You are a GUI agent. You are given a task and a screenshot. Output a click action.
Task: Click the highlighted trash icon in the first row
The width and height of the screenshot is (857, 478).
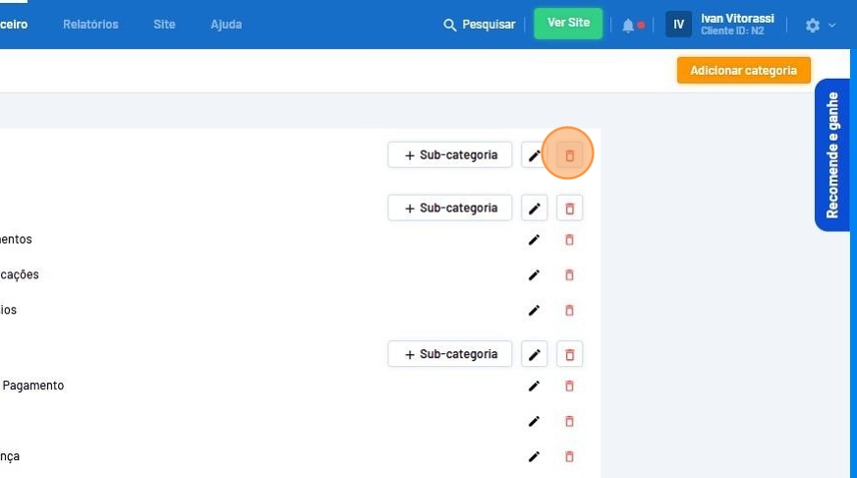pyautogui.click(x=569, y=155)
